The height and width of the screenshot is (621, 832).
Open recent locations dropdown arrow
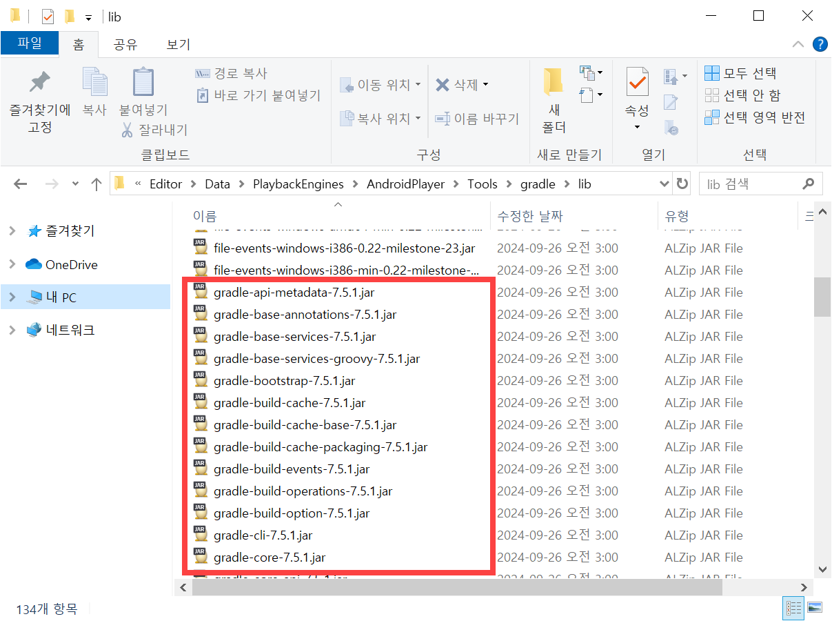click(x=75, y=184)
